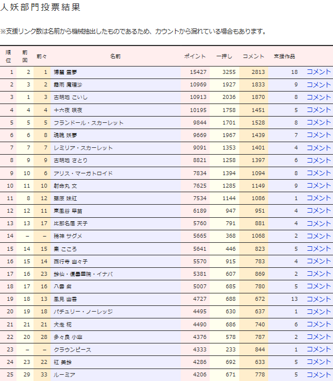Open コメント link for rank 12 row
333x381 pixels.
point(319,210)
